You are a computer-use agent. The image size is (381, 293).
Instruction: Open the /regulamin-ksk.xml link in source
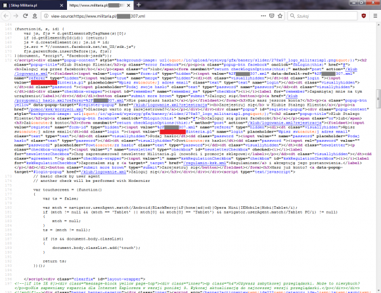coord(204,163)
